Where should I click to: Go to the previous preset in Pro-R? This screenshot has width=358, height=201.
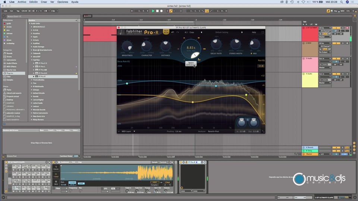pos(201,32)
